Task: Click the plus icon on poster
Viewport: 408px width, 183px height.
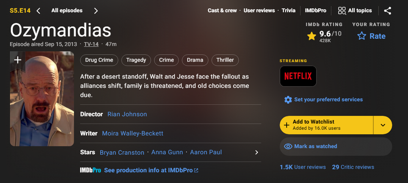Action: click(18, 60)
